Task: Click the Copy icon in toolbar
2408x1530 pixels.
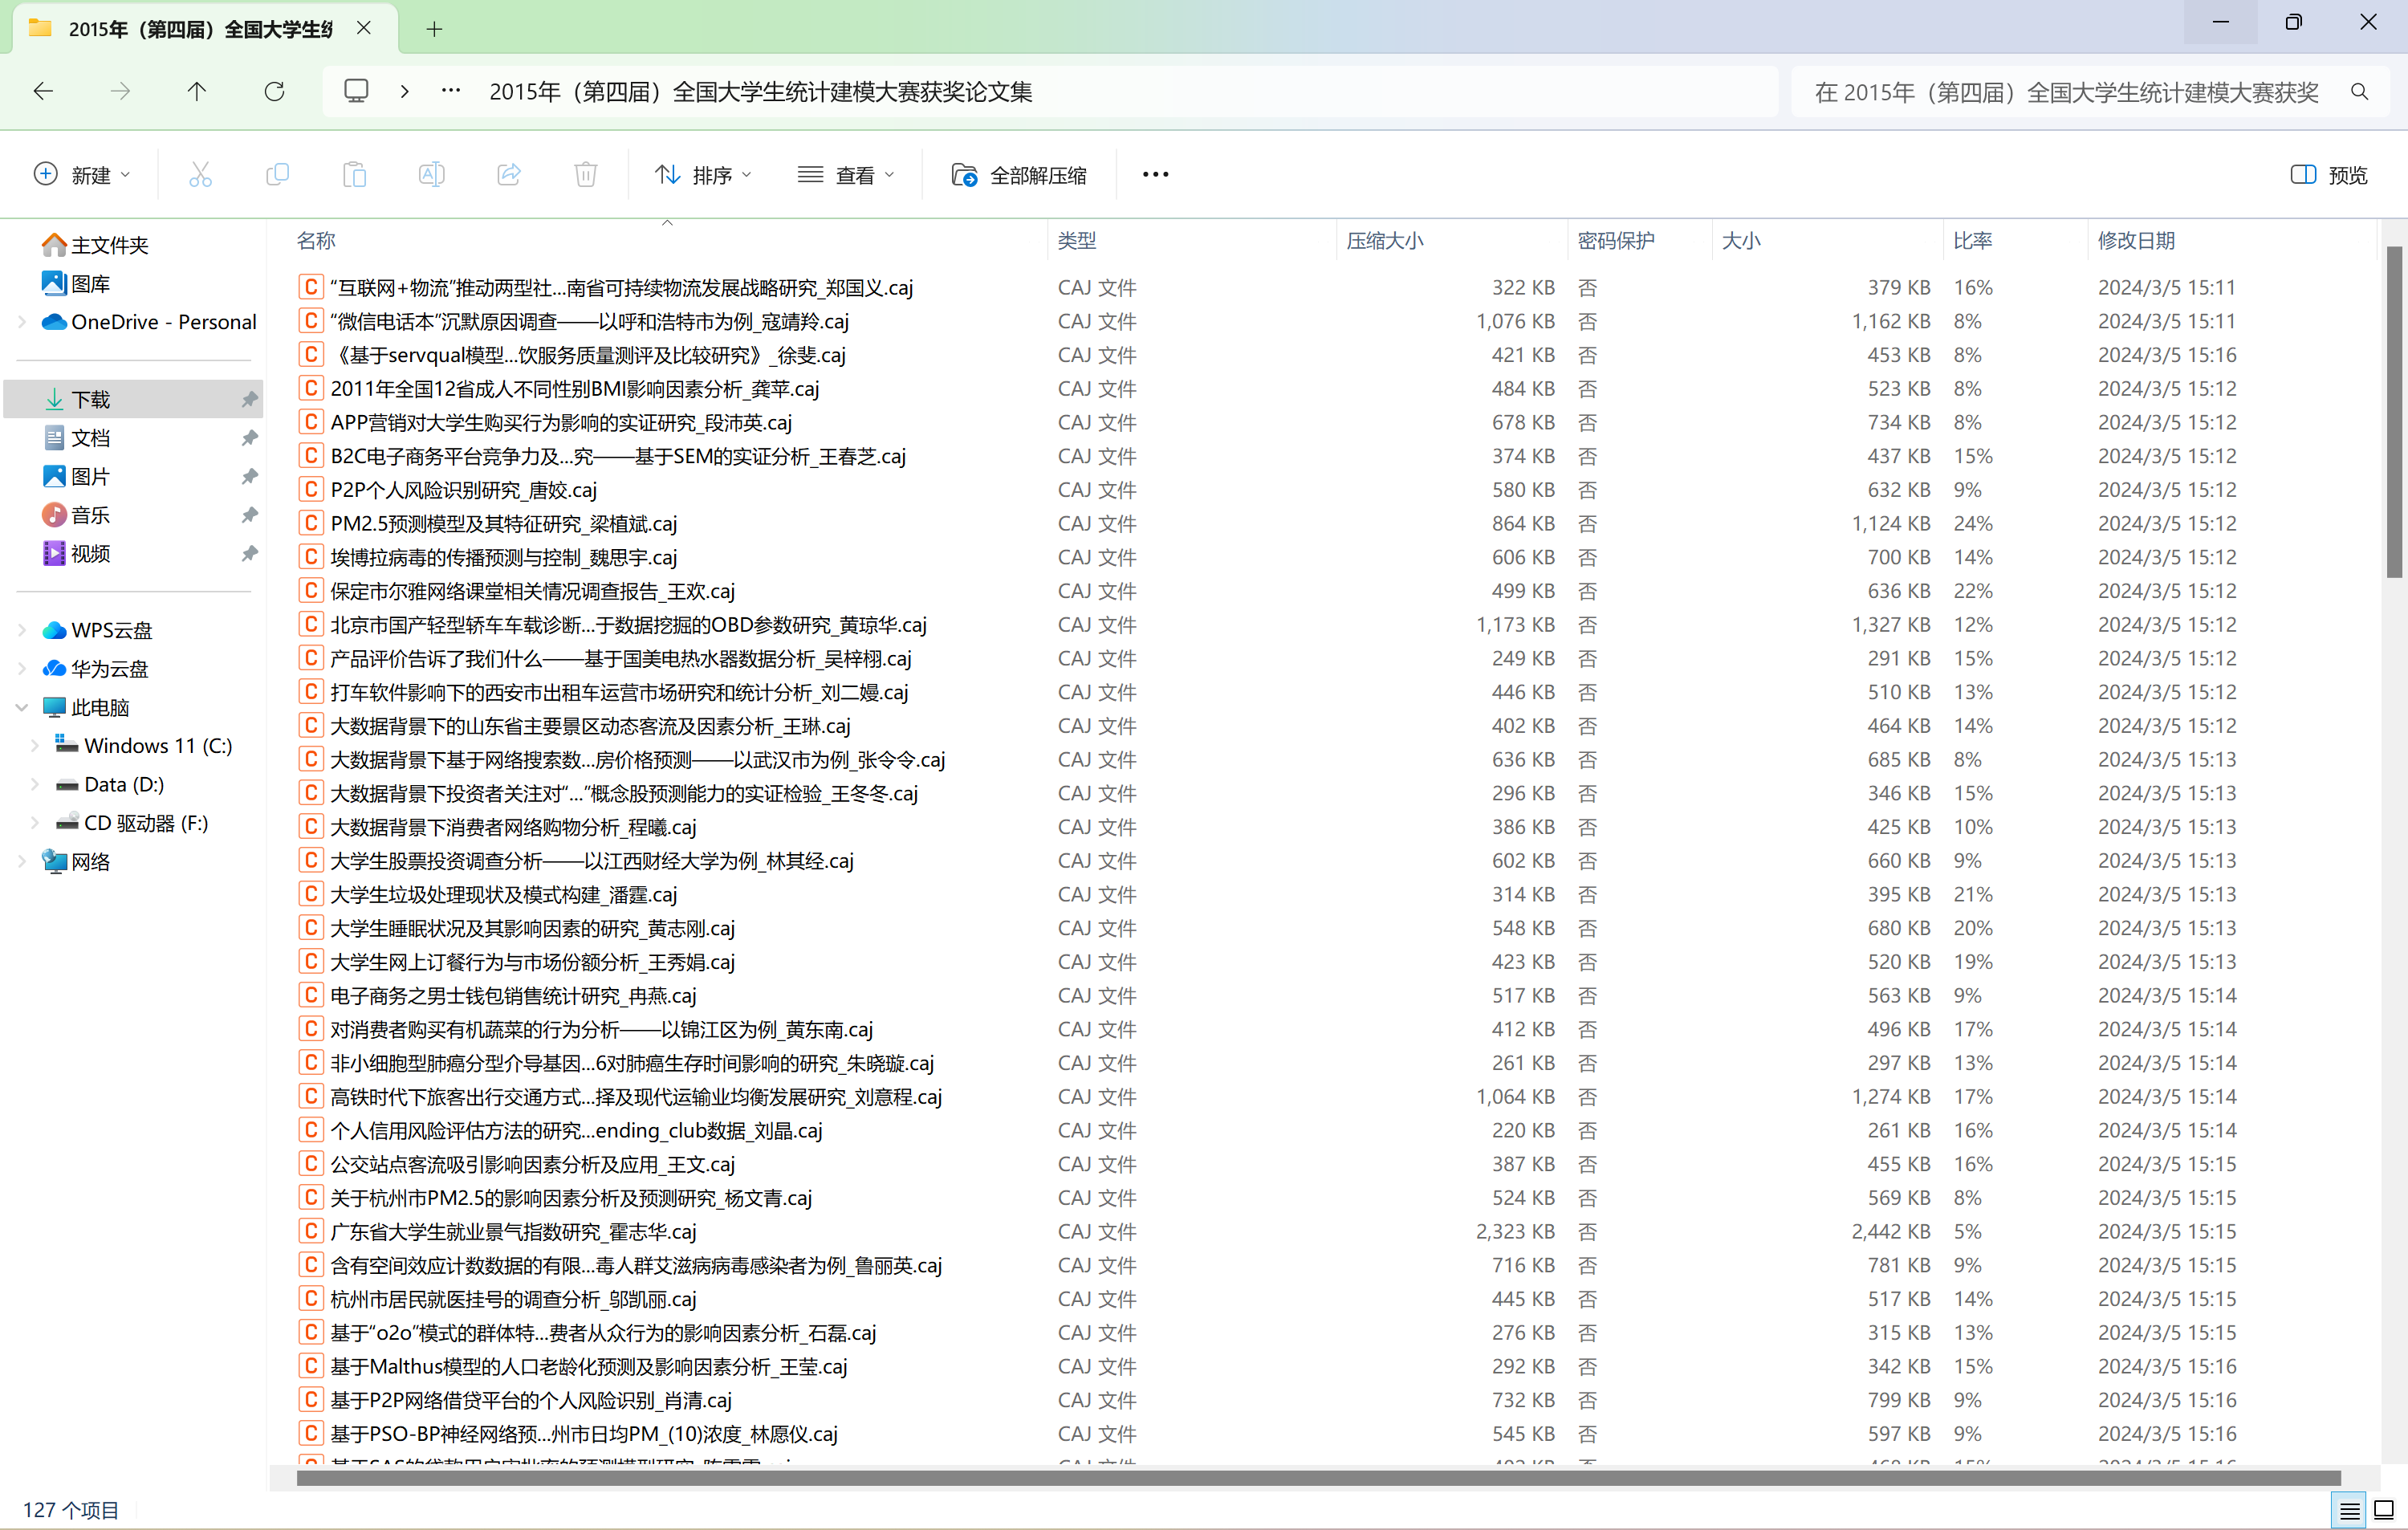Action: point(277,175)
